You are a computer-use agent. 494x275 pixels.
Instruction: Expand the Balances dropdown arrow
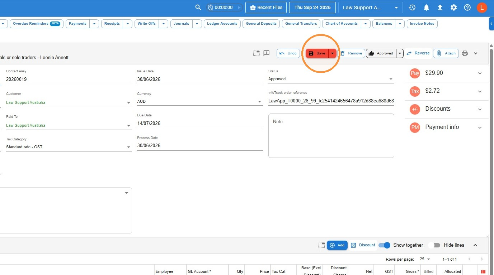tap(400, 24)
